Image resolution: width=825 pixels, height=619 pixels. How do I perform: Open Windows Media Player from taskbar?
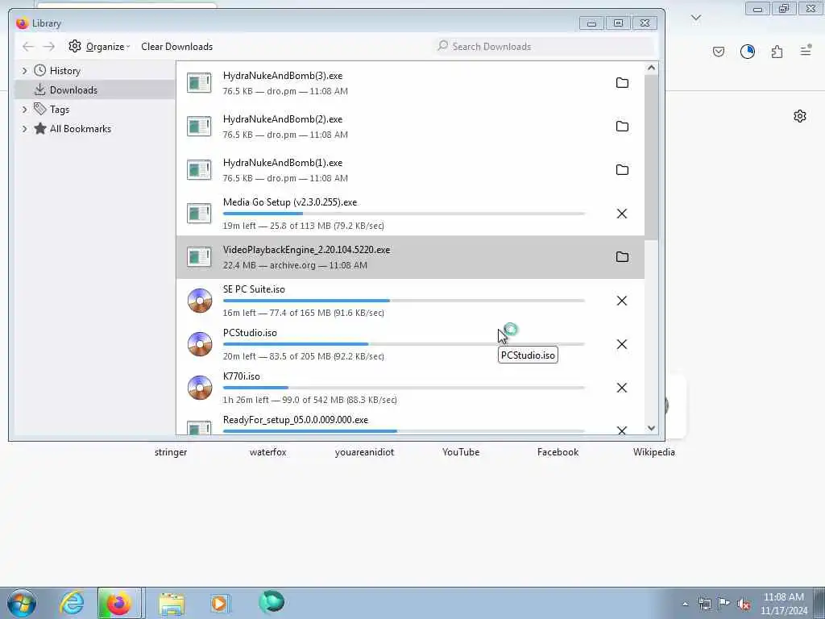click(x=219, y=603)
